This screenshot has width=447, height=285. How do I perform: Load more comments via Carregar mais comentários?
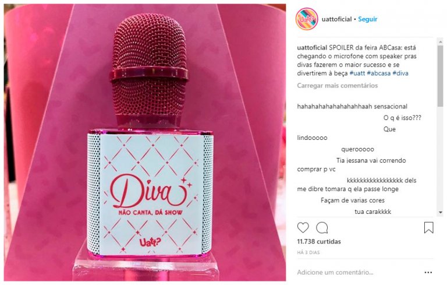click(x=337, y=86)
